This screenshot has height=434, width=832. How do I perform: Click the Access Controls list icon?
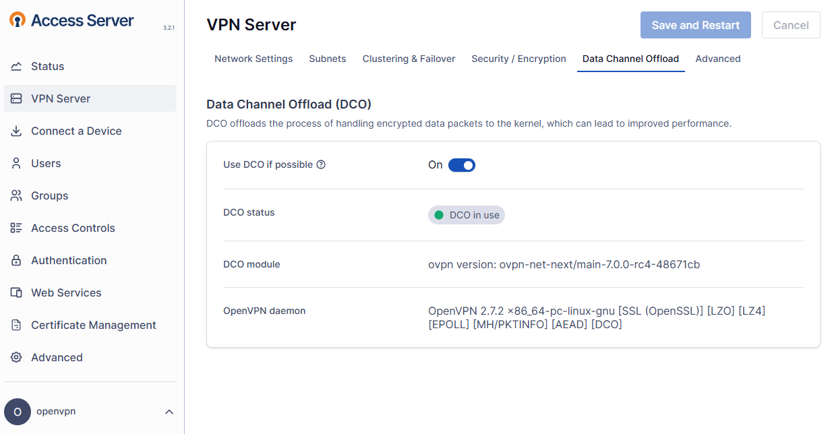[x=17, y=228]
